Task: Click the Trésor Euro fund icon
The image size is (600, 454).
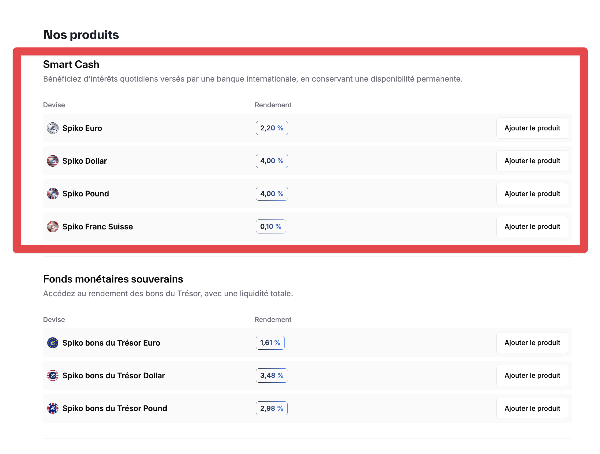Action: 53,343
